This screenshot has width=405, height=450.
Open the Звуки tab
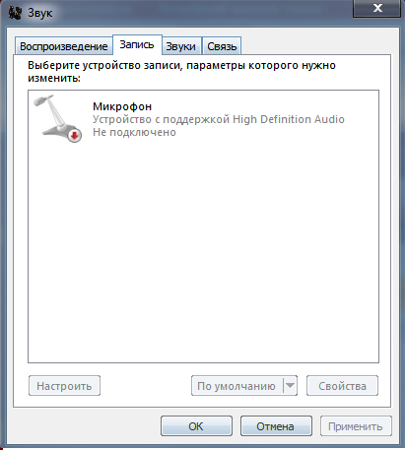click(180, 46)
